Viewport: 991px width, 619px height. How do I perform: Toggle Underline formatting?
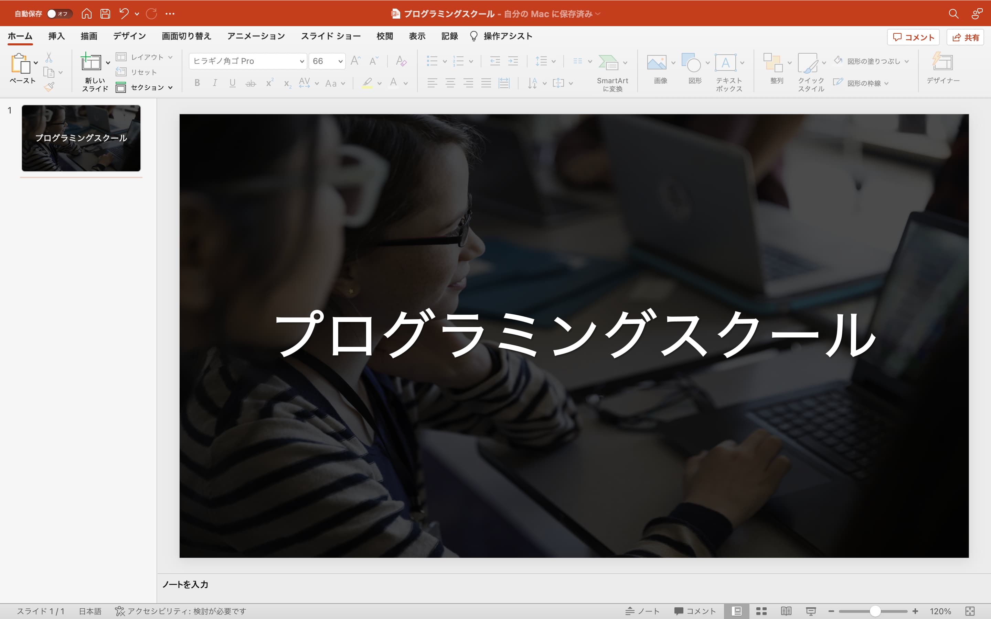pos(232,83)
